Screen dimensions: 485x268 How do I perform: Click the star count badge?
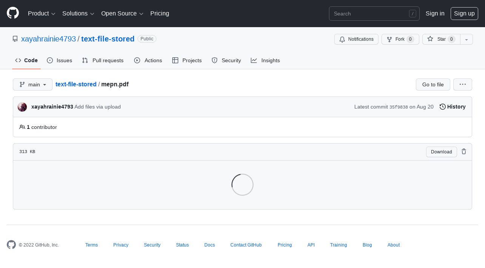click(x=451, y=39)
